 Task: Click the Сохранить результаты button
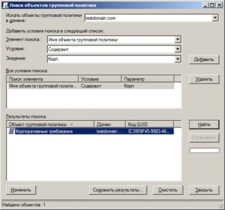(118, 190)
